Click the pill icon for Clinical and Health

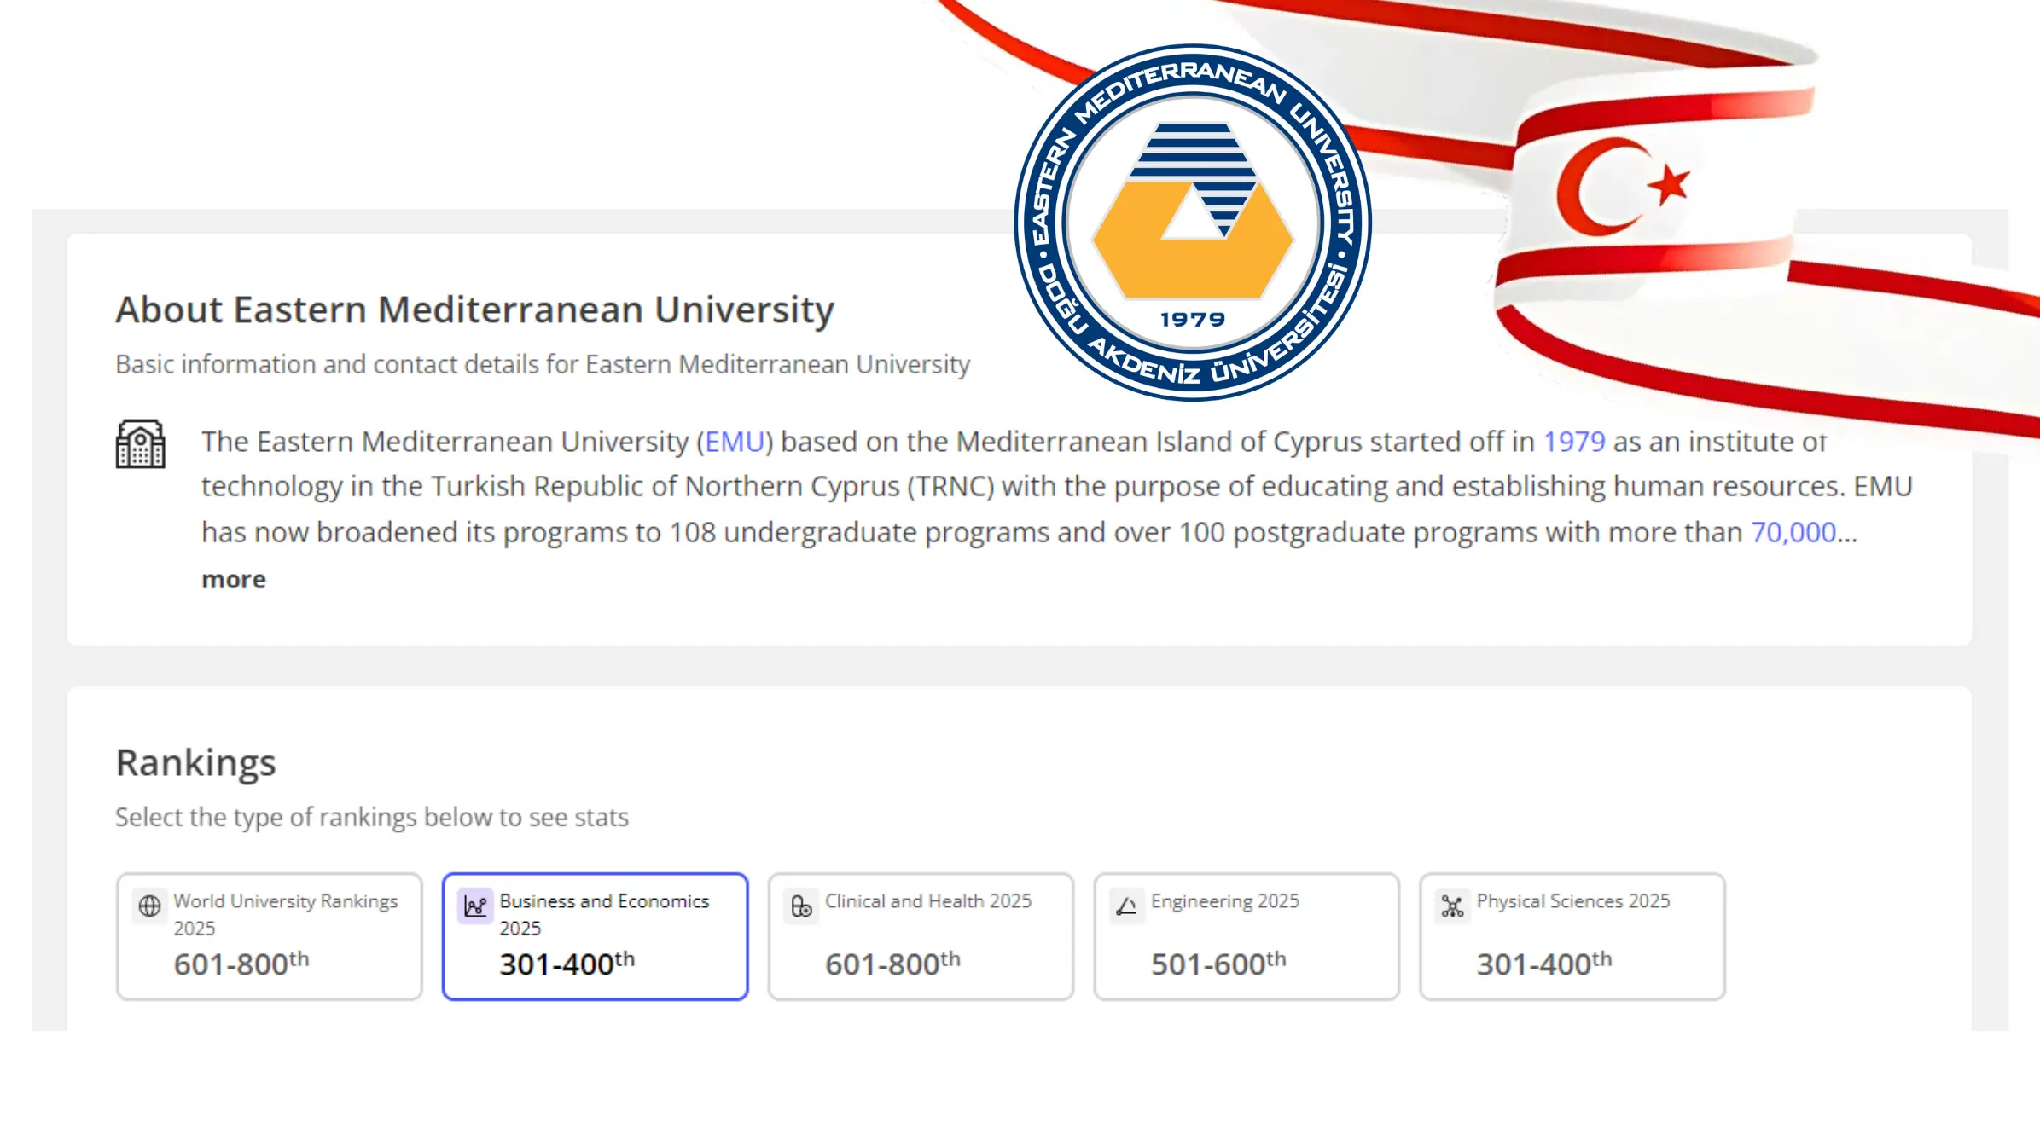click(x=801, y=906)
